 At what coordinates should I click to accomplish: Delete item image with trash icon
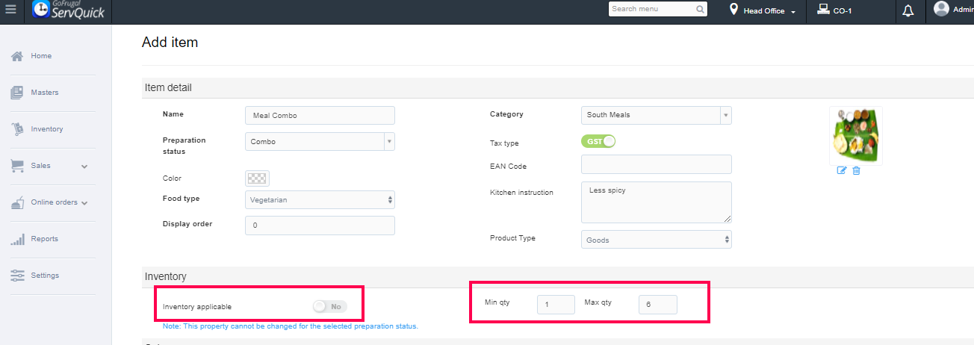(856, 171)
